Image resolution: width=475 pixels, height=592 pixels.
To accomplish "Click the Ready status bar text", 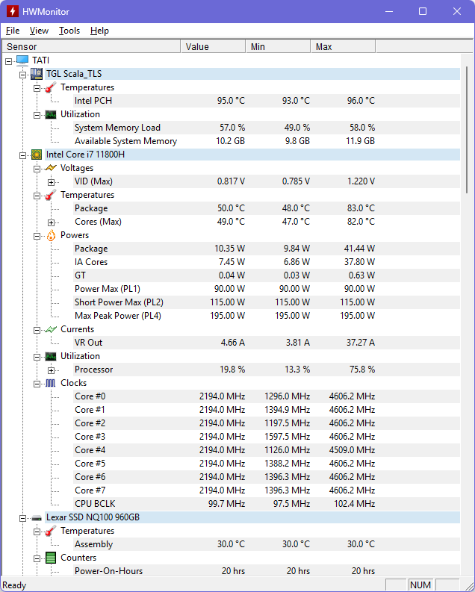I will point(14,585).
